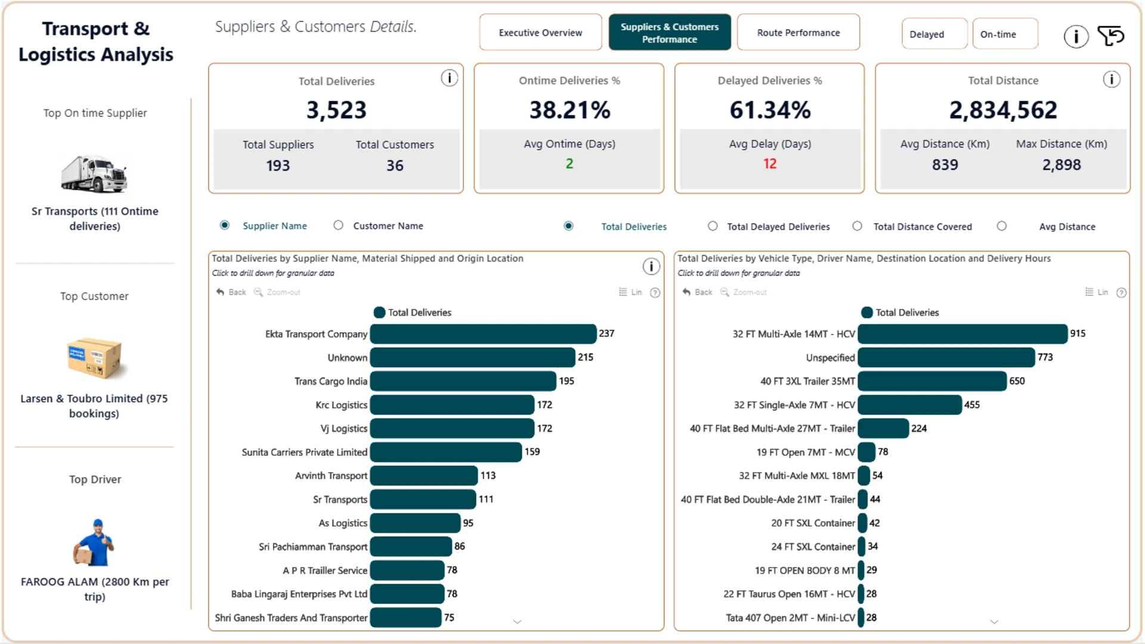This screenshot has height=644, width=1145.
Task: Toggle Lin scale on supplier chart
Action: coord(630,292)
